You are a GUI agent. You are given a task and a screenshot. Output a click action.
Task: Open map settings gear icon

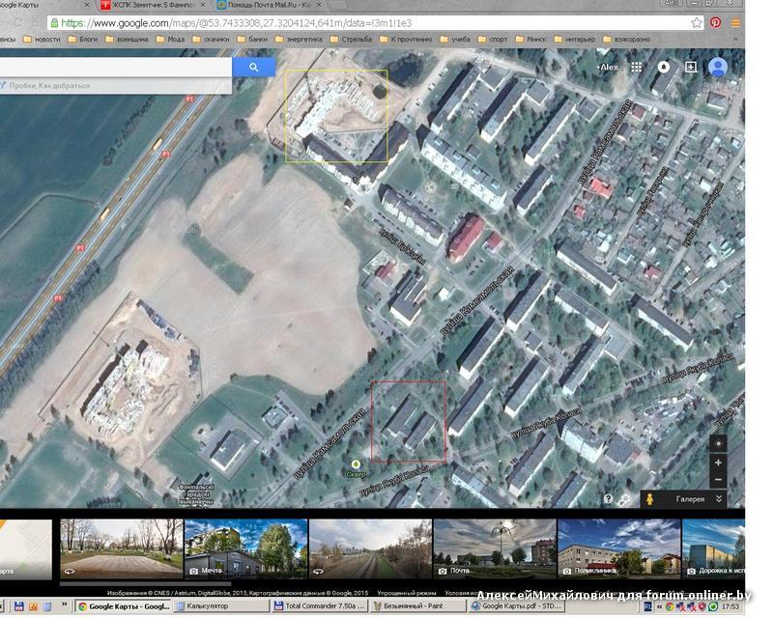[x=626, y=498]
